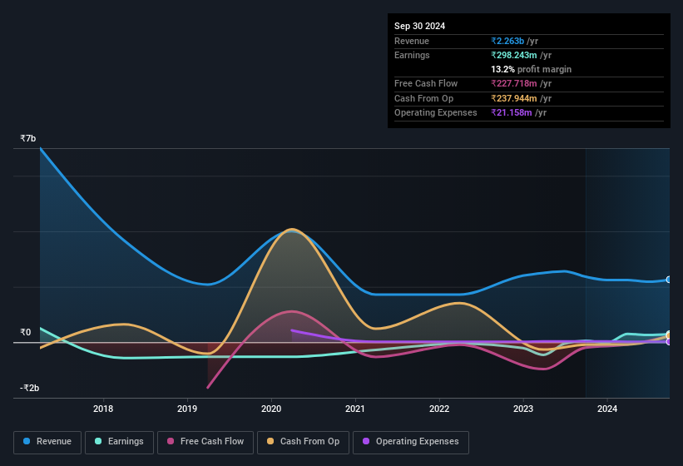The height and width of the screenshot is (466, 683).
Task: Toggle the Operating Expenses legend text
Action: 417,442
